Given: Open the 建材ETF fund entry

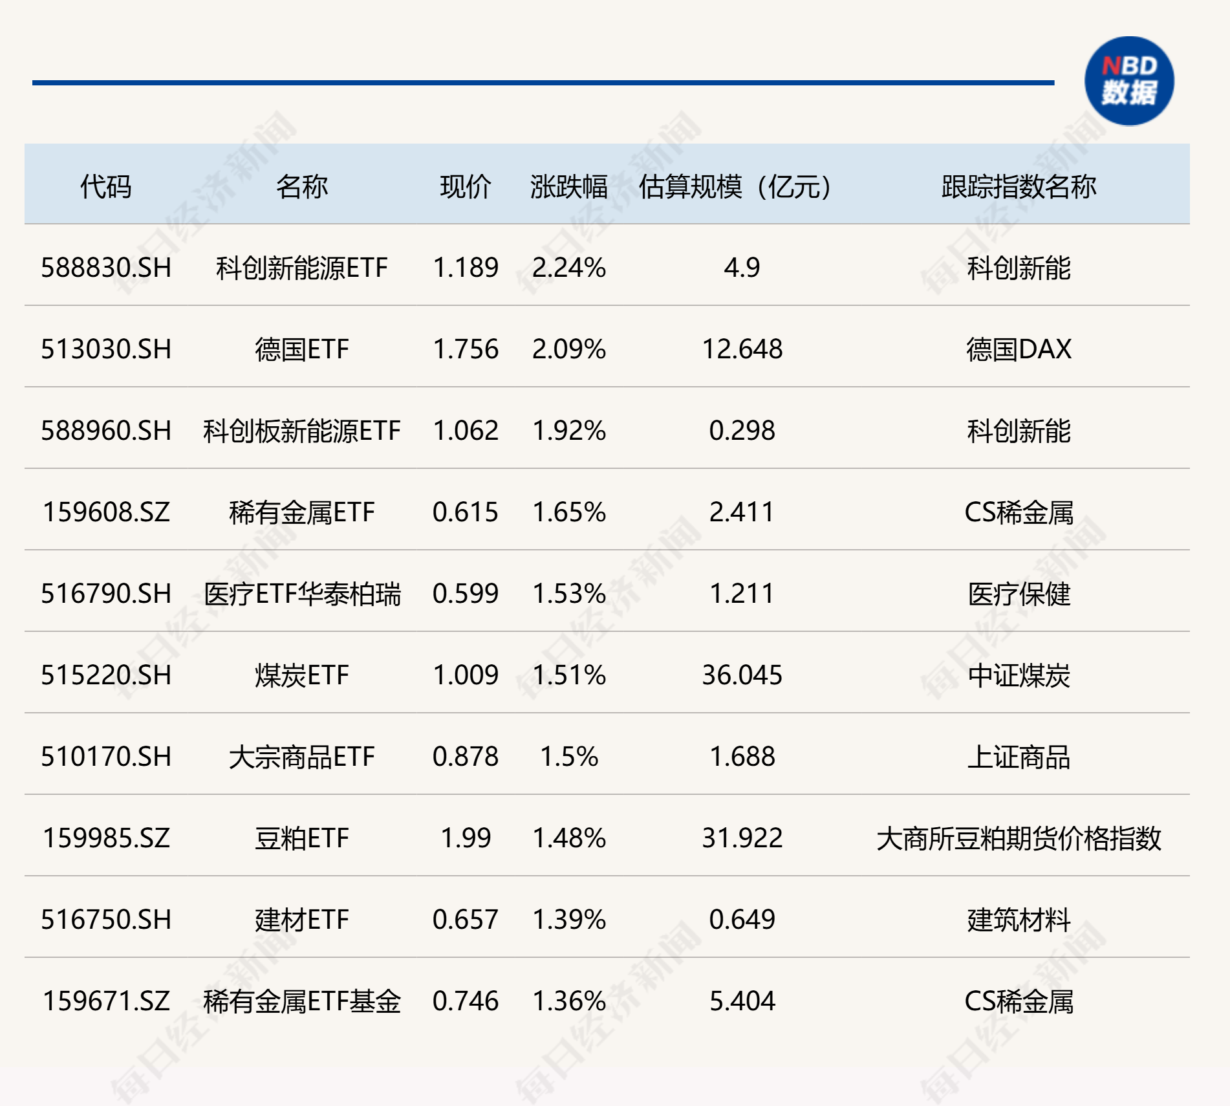Looking at the screenshot, I should coord(301,920).
